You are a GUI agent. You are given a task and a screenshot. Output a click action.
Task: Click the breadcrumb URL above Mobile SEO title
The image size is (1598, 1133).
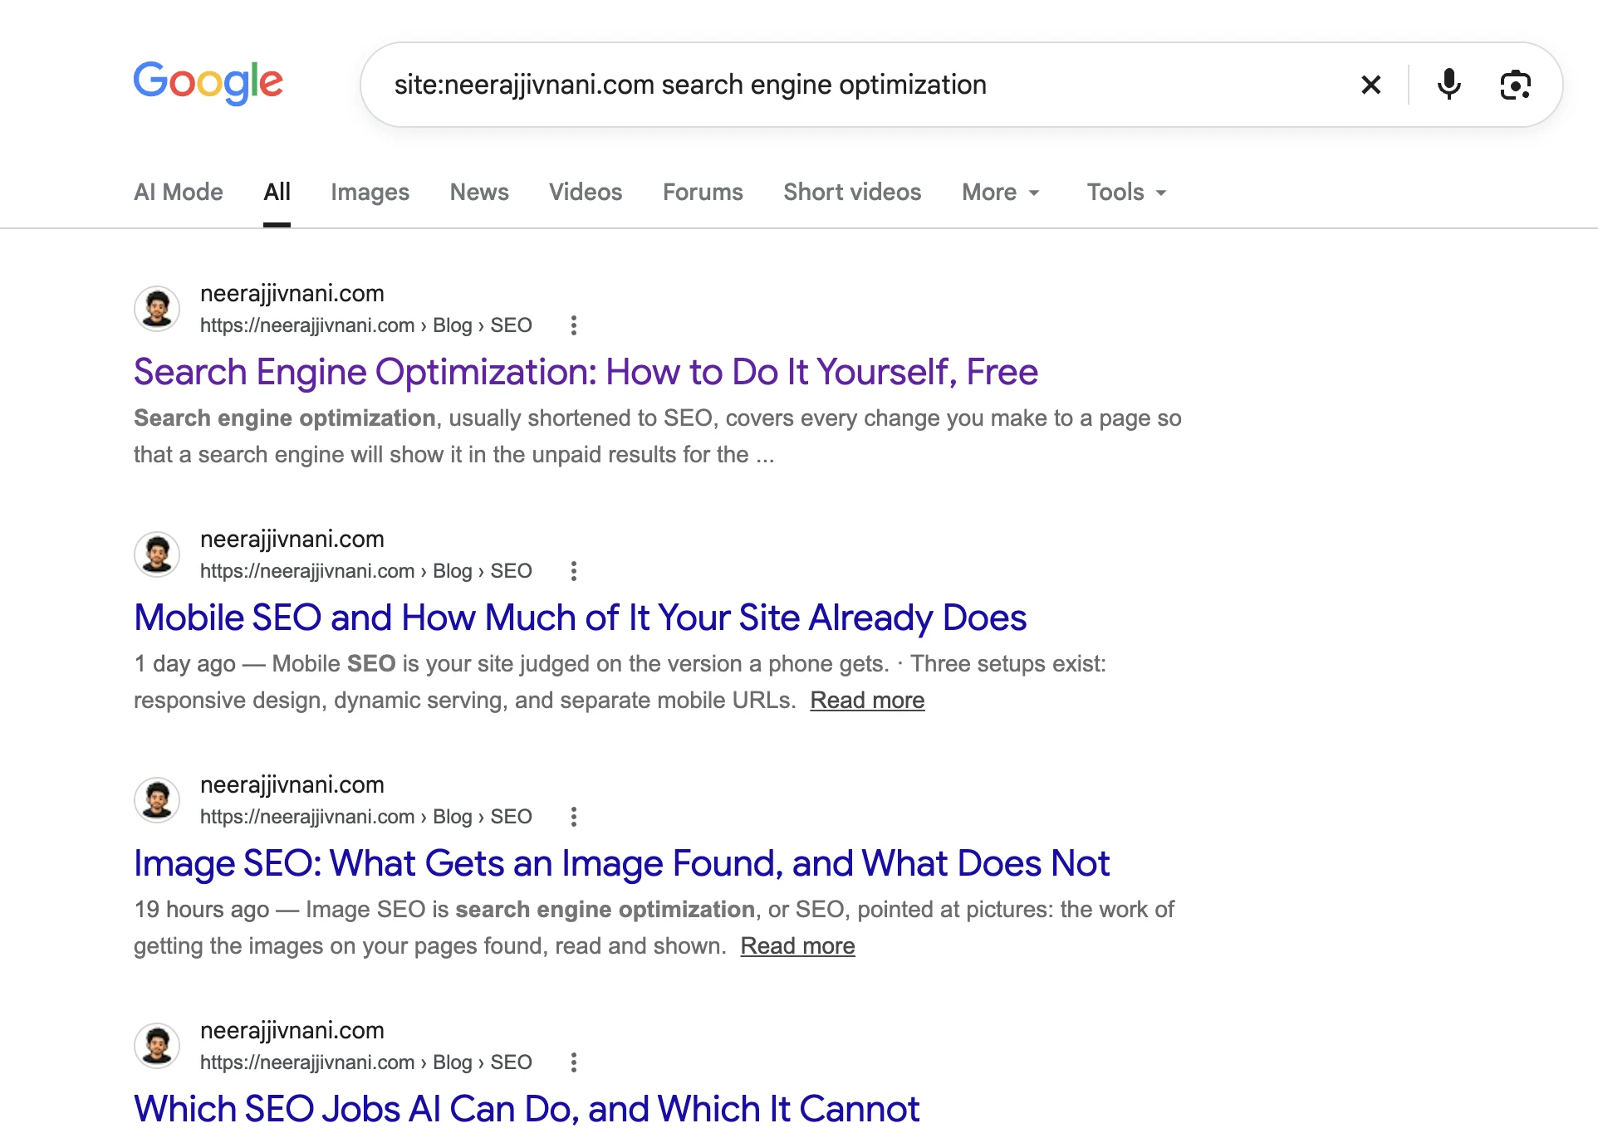tap(366, 571)
